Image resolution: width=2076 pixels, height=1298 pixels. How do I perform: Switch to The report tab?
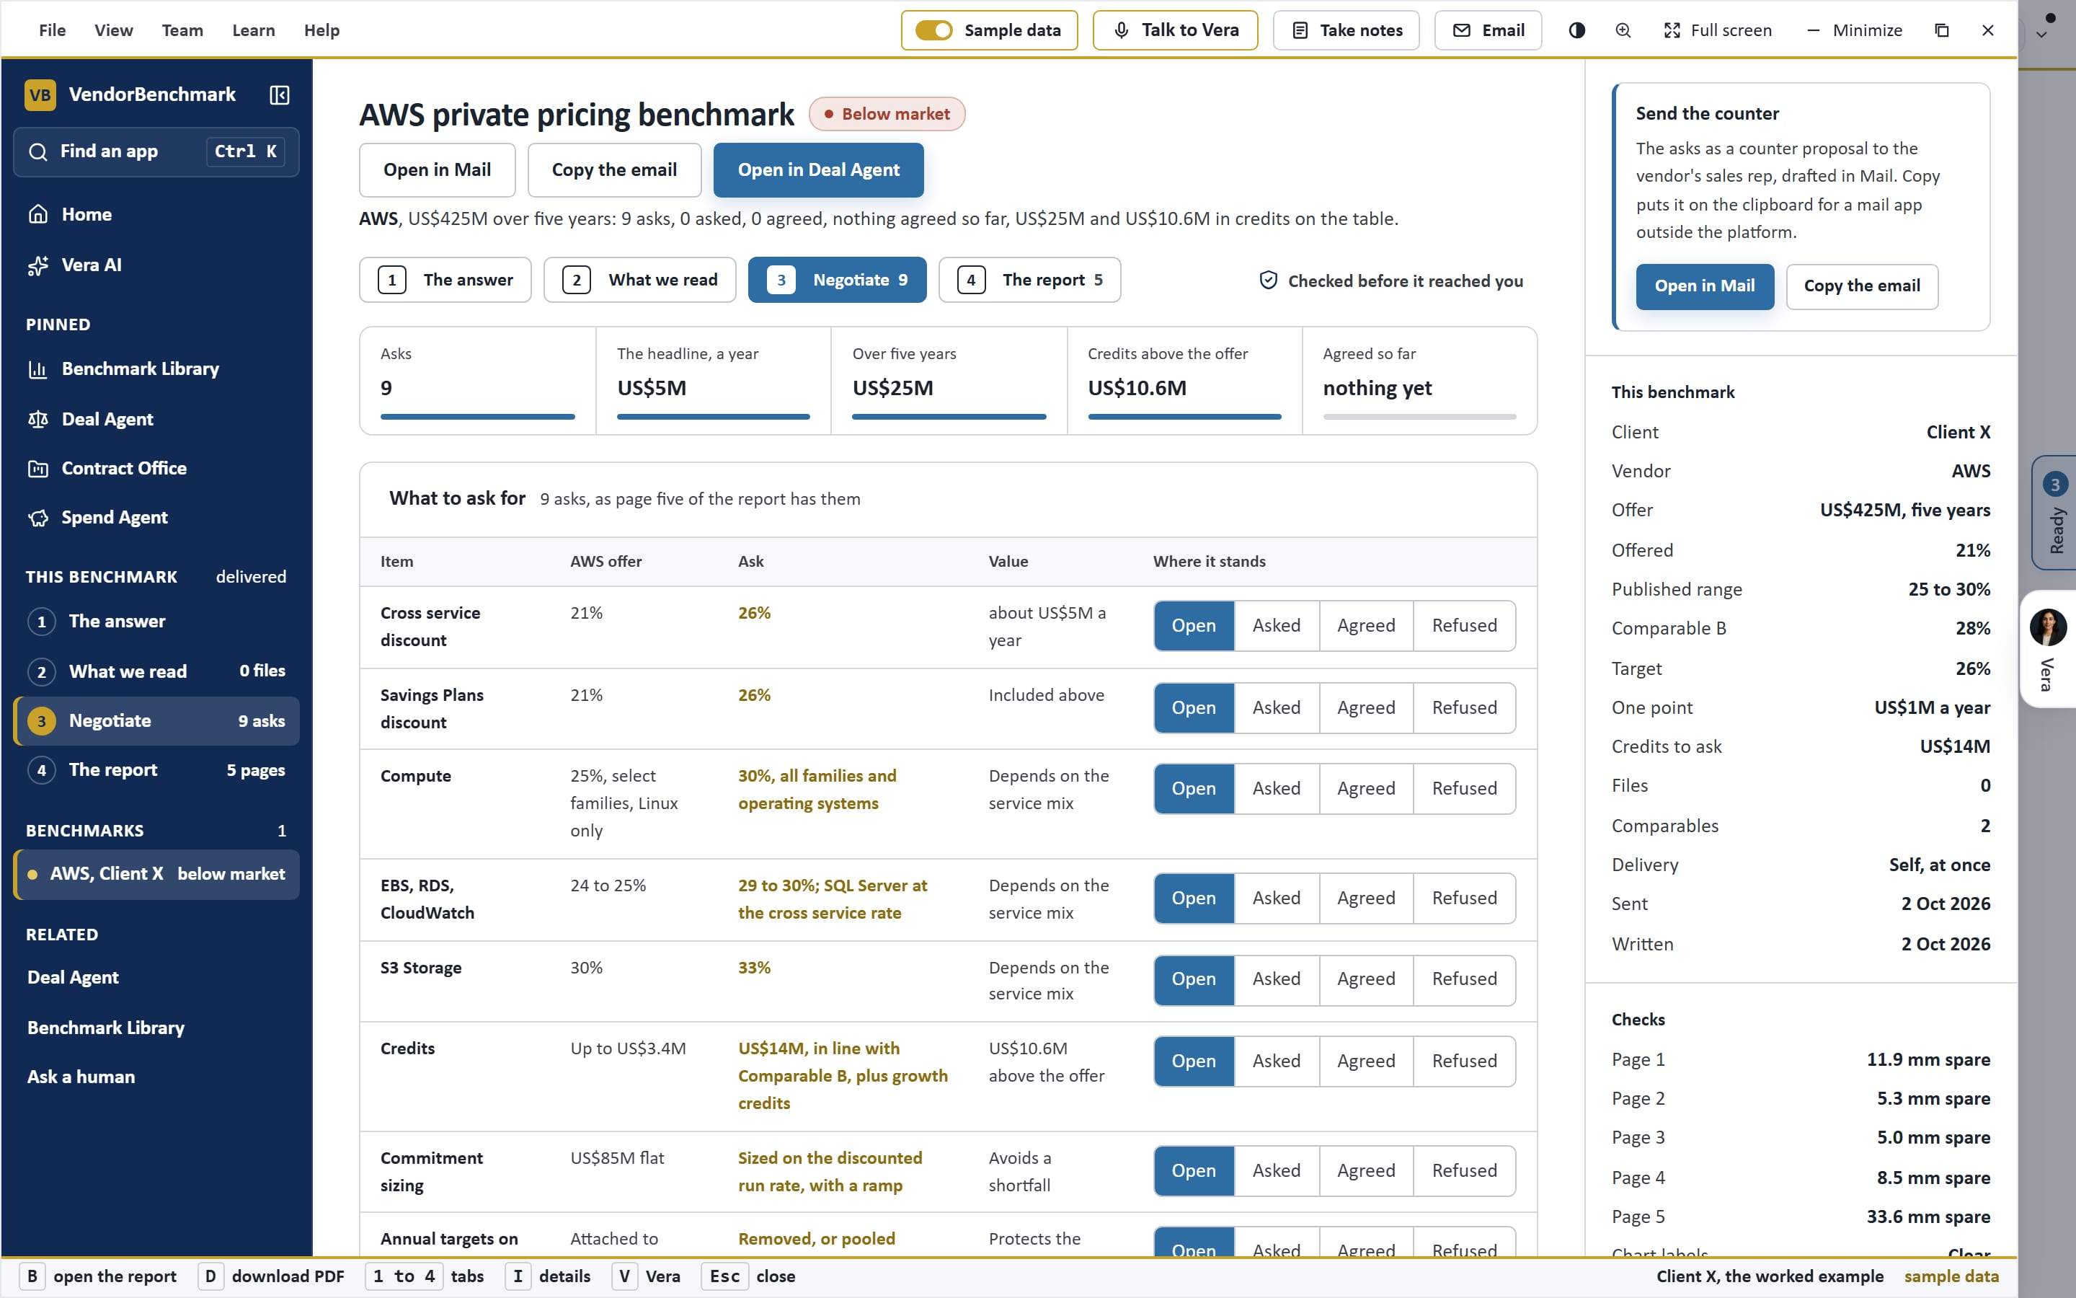coord(1029,280)
